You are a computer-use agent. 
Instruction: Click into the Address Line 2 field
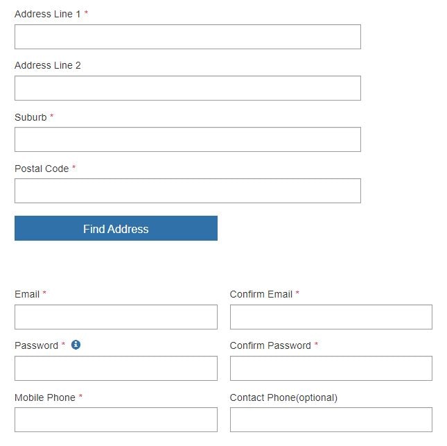point(187,88)
